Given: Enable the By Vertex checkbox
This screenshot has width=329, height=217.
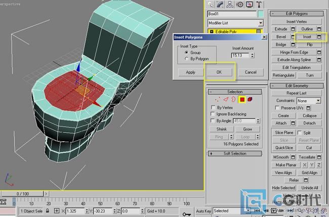Looking at the screenshot, I should click(213, 107).
